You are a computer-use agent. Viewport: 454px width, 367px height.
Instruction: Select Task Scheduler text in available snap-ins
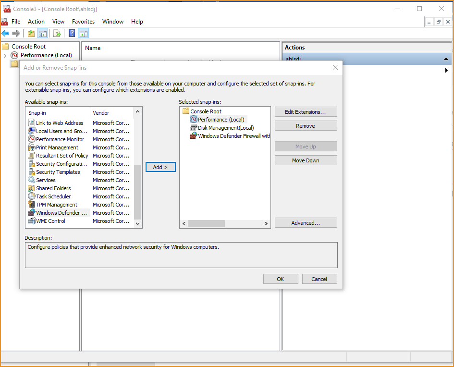53,196
